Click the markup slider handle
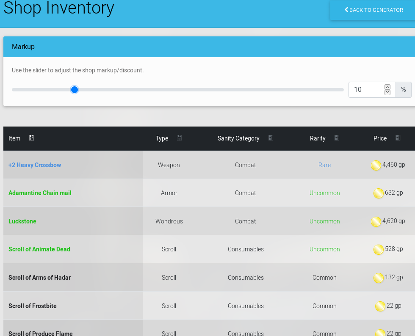Viewport: 415px width, 336px height. [75, 90]
